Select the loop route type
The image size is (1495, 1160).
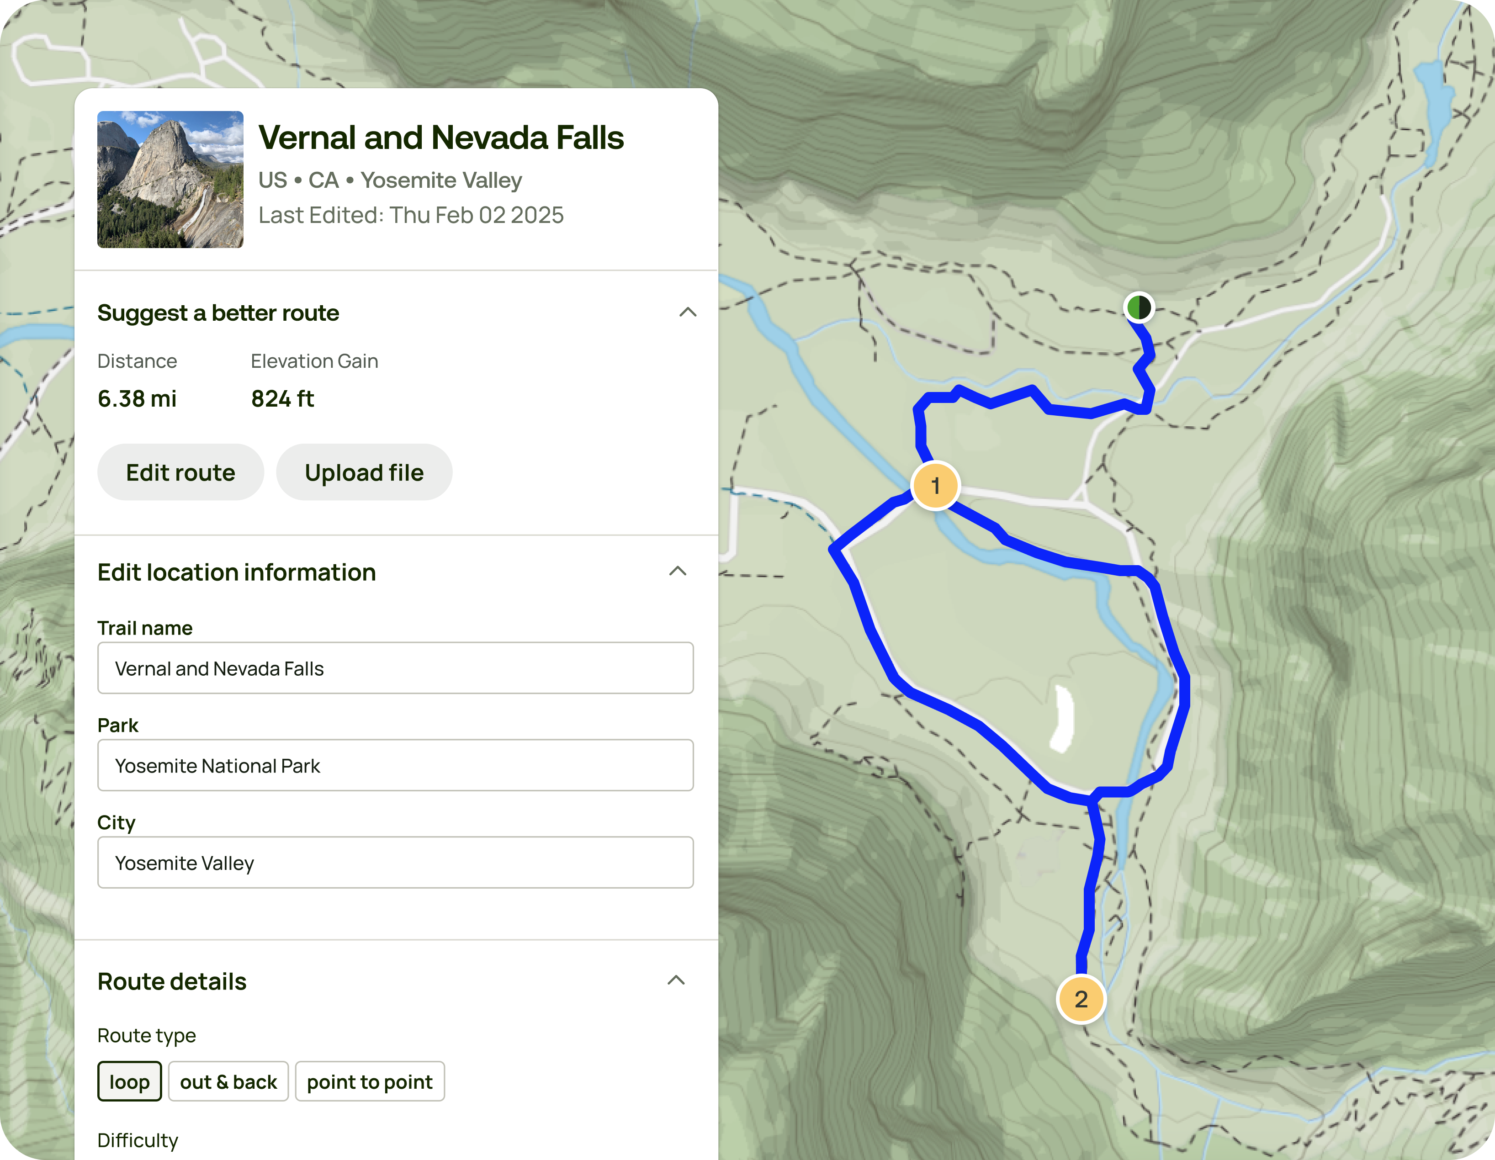pos(129,1082)
